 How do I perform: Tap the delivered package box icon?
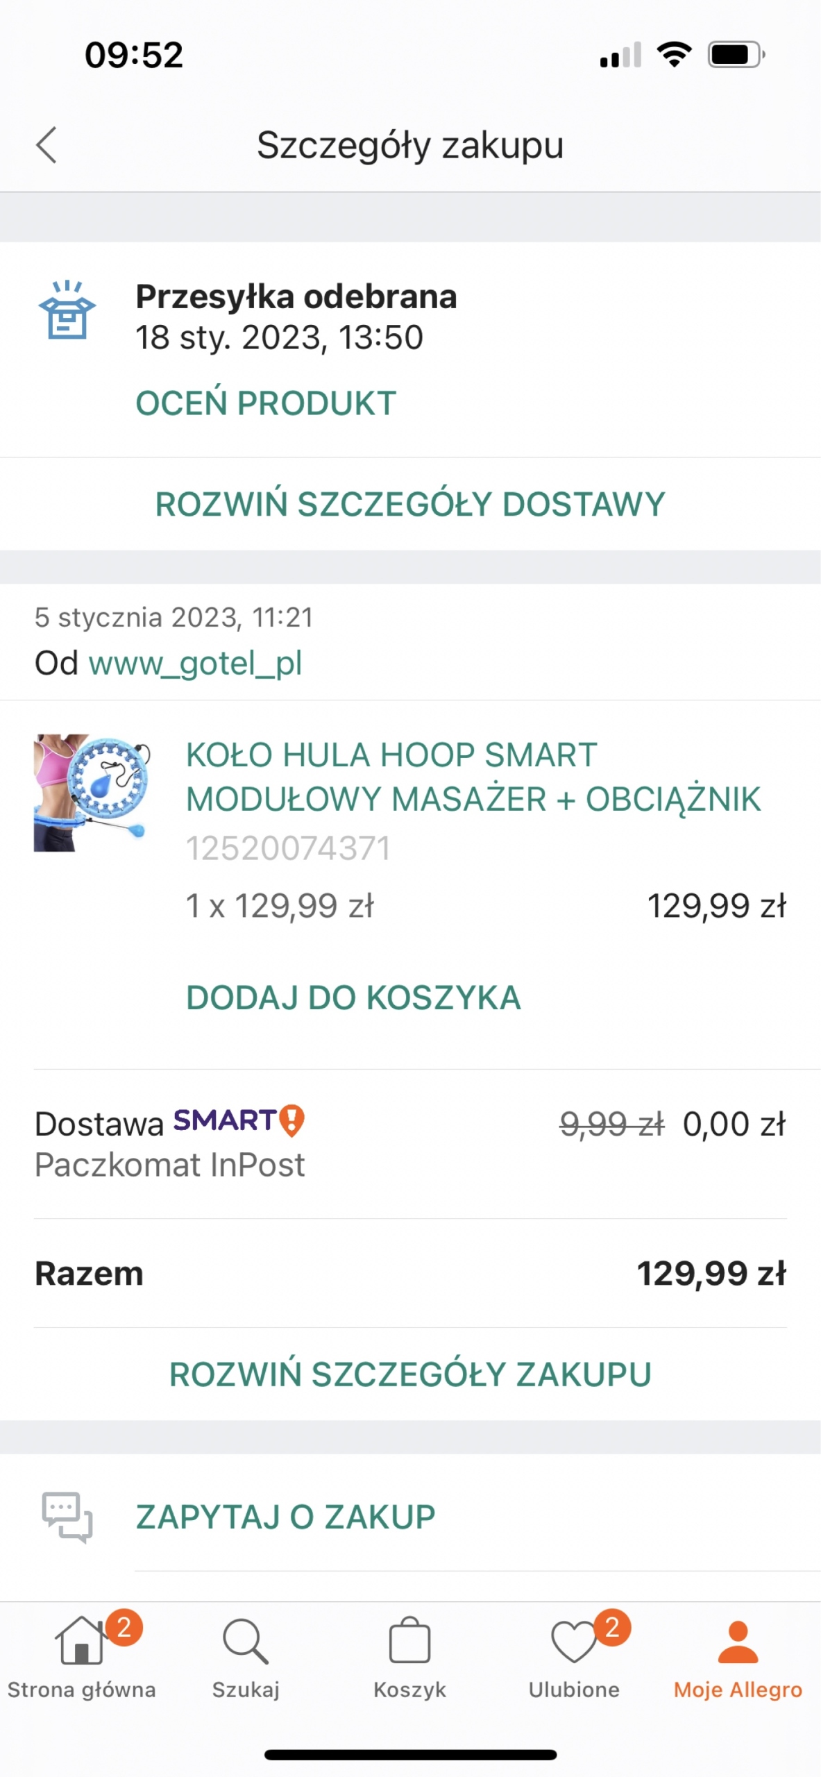(x=67, y=310)
